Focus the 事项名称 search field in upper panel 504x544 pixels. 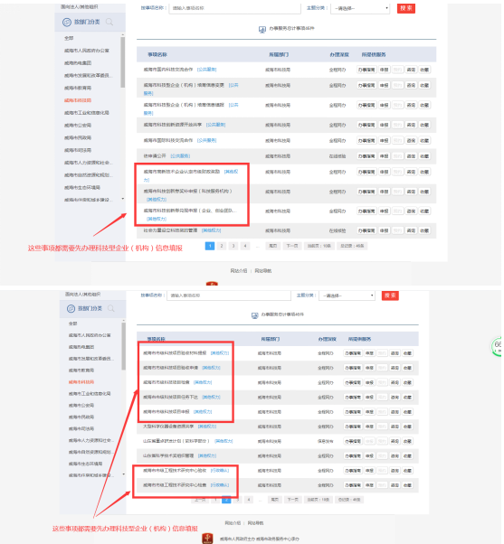point(234,8)
